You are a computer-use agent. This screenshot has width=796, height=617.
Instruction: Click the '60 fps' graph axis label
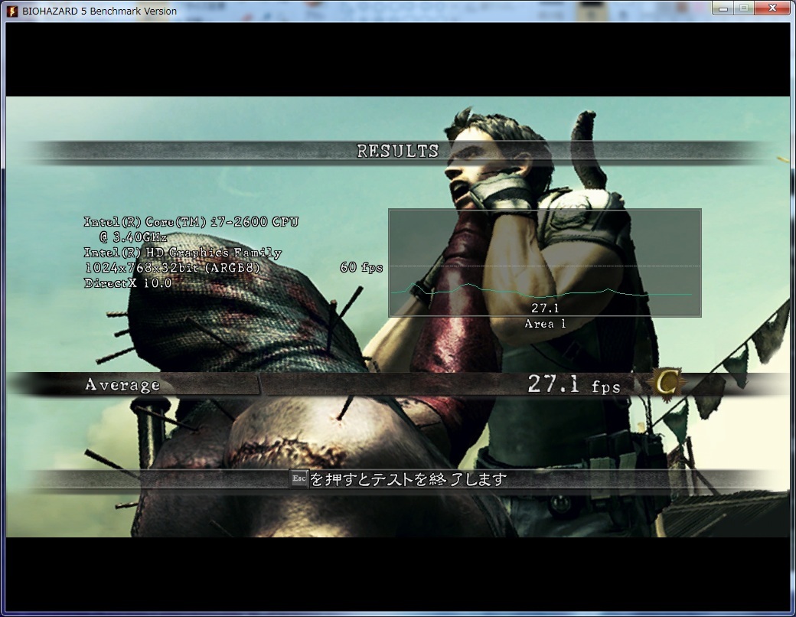coord(361,267)
